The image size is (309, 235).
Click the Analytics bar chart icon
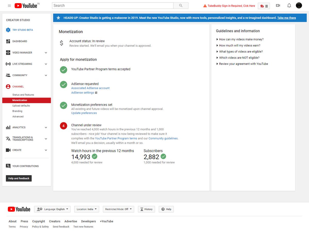[8, 127]
